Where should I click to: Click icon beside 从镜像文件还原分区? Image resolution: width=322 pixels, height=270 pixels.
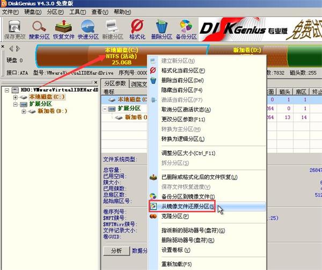pos(153,206)
